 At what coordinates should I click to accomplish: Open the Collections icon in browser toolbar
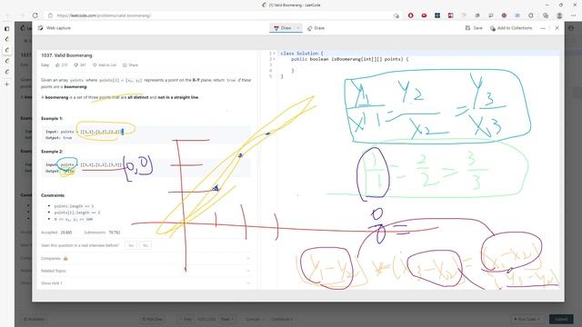click(x=546, y=15)
